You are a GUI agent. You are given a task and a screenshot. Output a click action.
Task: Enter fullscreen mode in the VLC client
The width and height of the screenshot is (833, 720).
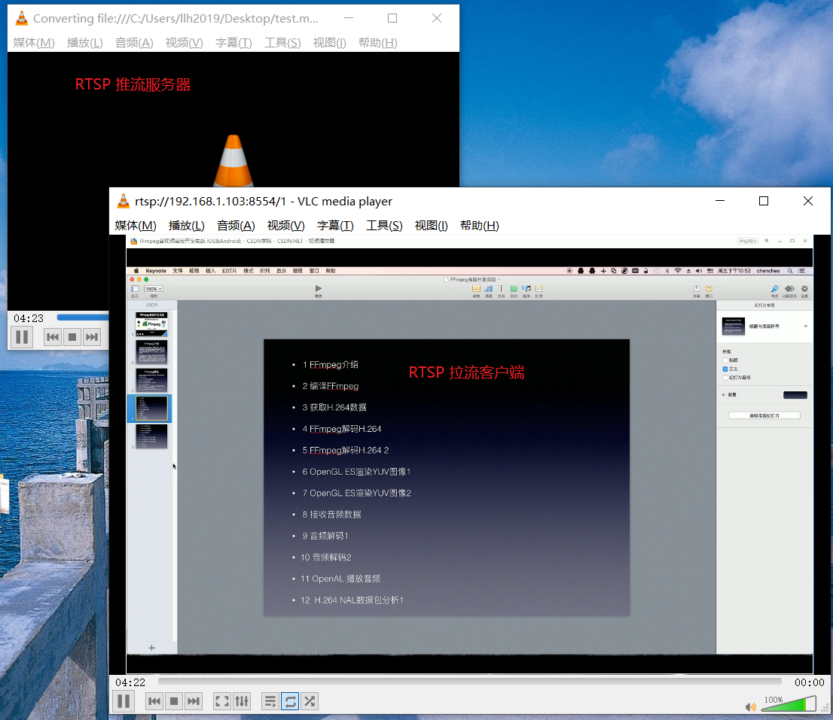coord(221,700)
